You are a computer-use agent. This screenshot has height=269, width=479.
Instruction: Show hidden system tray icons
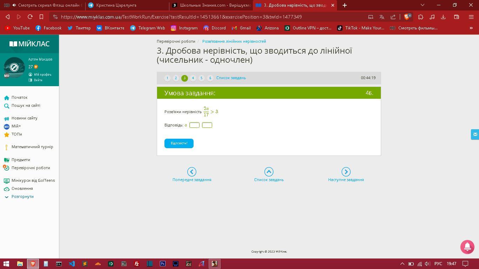pyautogui.click(x=402, y=264)
